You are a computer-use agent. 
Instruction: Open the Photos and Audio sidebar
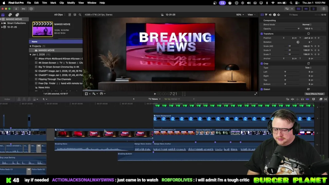[10, 15]
